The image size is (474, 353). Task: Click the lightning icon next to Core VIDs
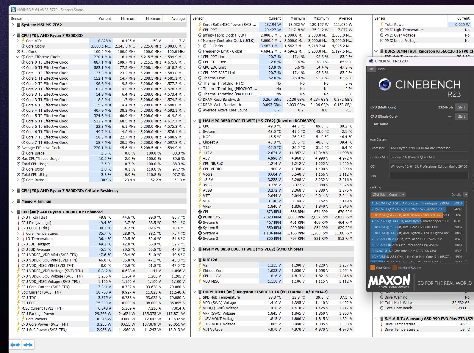coord(23,41)
